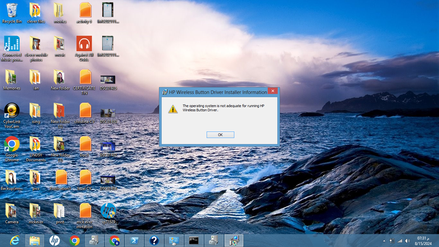439x247 pixels.
Task: Select the LINDSY Documents folder
Action: 36,149
